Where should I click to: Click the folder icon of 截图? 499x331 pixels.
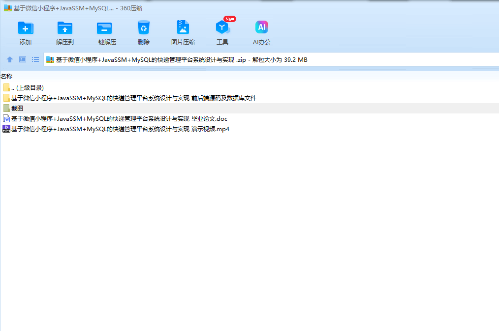(x=6, y=109)
